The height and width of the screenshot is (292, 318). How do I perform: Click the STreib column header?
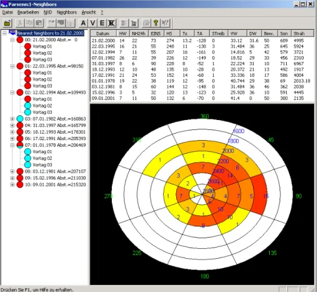coord(218,33)
